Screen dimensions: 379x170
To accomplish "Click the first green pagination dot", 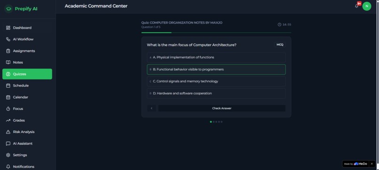I will pyautogui.click(x=211, y=122).
